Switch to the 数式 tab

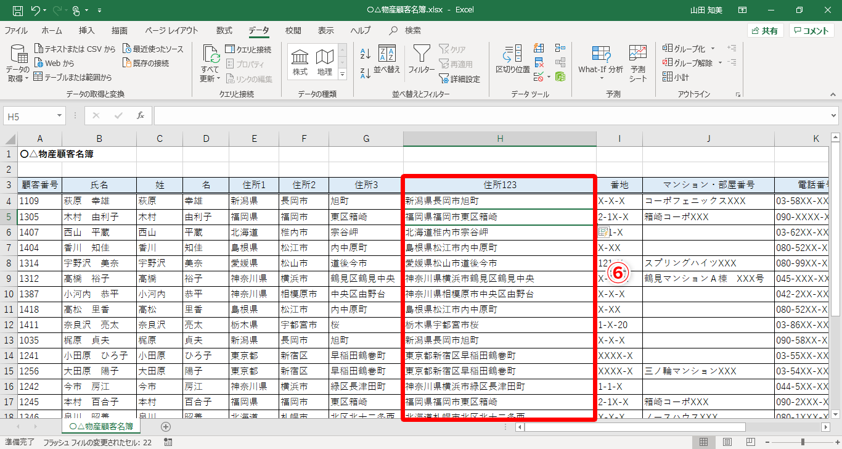224,30
